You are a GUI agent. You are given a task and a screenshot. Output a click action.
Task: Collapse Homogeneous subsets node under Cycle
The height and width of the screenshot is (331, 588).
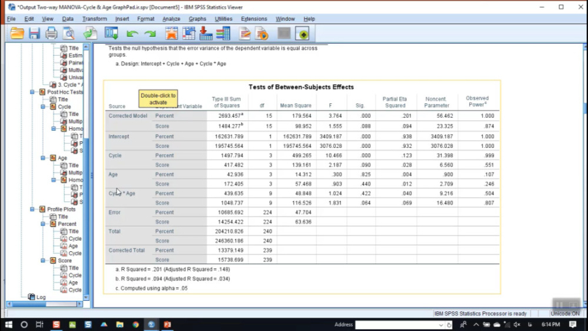click(x=54, y=129)
